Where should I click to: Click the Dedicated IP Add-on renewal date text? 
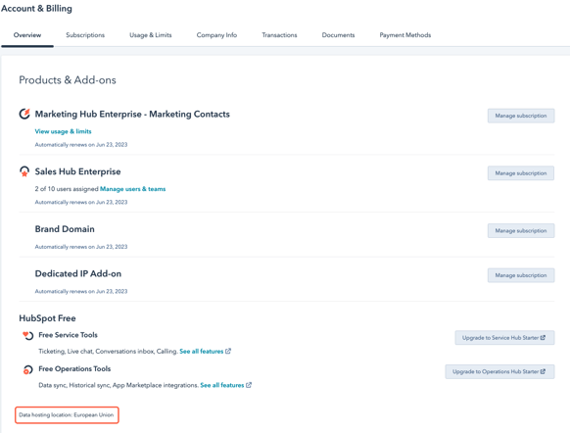click(81, 292)
